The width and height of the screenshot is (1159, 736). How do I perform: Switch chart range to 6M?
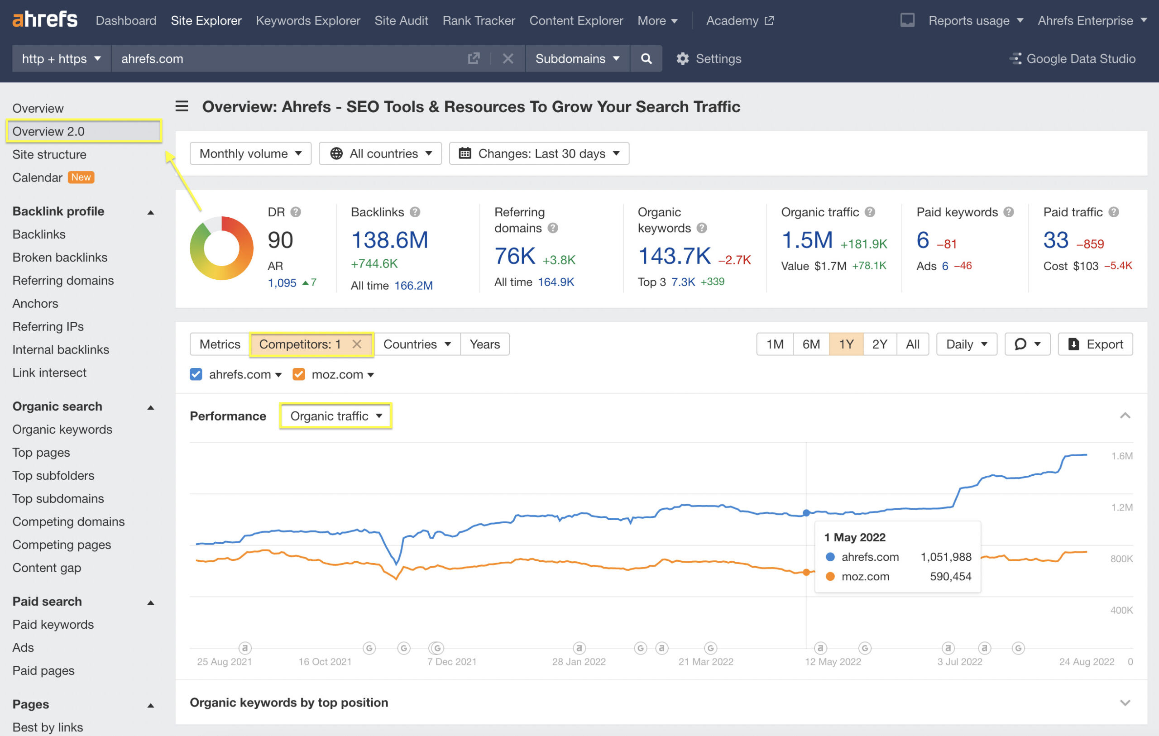click(x=810, y=344)
